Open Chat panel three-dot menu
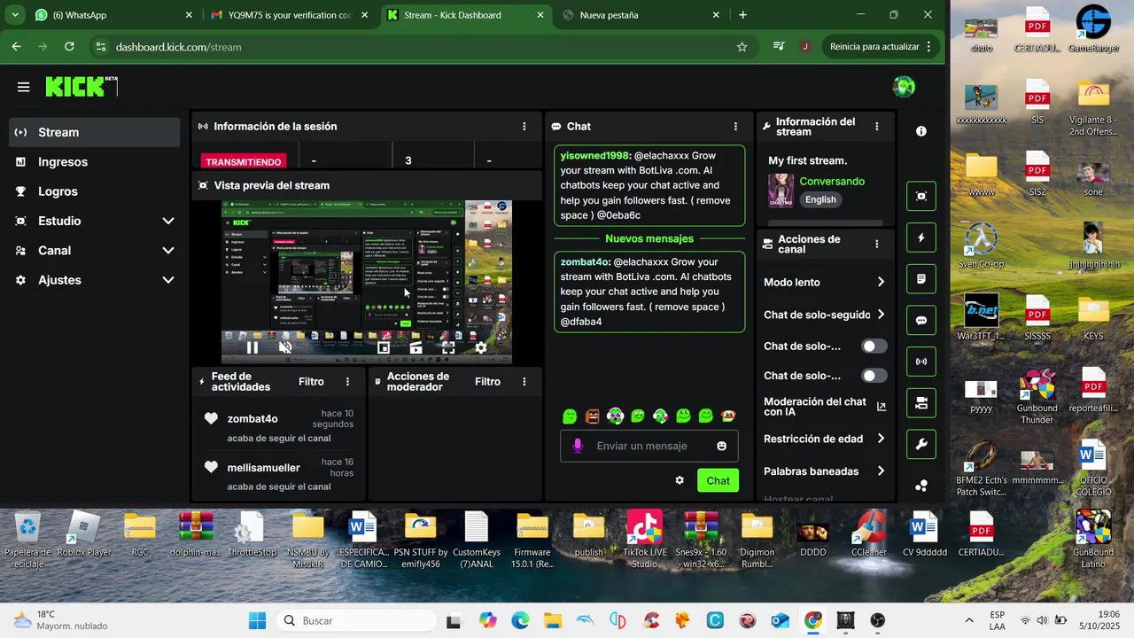1134x638 pixels. 735,127
